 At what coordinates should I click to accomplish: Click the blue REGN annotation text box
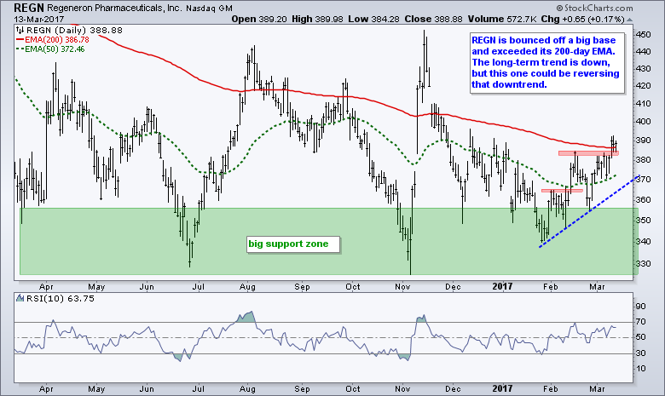click(x=547, y=63)
